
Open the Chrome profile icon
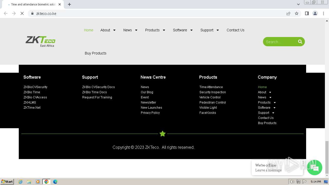pyautogui.click(x=315, y=13)
